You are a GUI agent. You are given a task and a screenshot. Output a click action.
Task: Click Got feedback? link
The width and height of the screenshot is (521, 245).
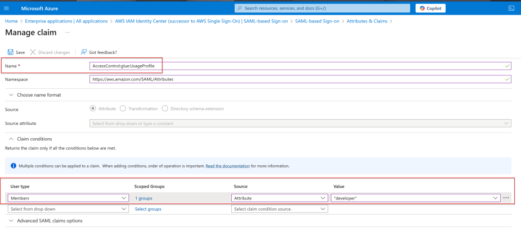103,52
